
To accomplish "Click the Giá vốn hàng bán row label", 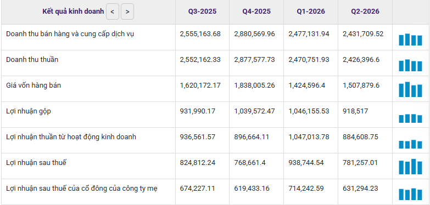I will 33,86.
